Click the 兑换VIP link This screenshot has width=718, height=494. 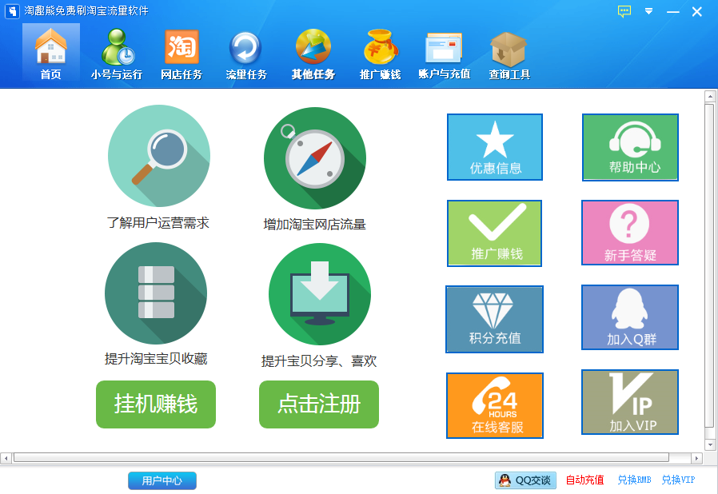tap(678, 480)
